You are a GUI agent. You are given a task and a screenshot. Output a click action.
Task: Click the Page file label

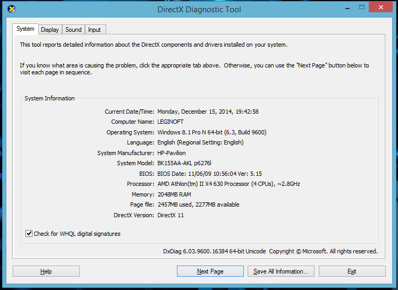pos(142,204)
